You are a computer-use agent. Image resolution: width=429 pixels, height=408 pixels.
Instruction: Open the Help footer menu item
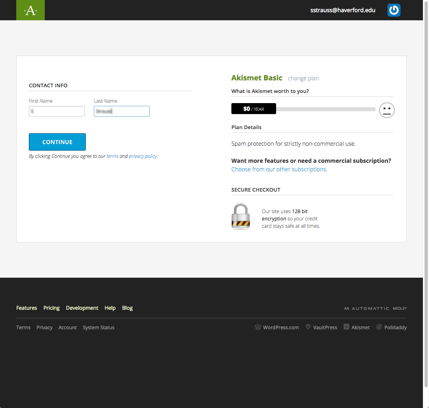point(110,308)
